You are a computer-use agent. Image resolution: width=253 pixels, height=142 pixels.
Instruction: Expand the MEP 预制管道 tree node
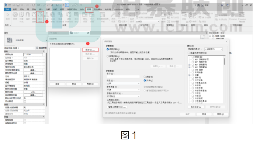click(190, 67)
